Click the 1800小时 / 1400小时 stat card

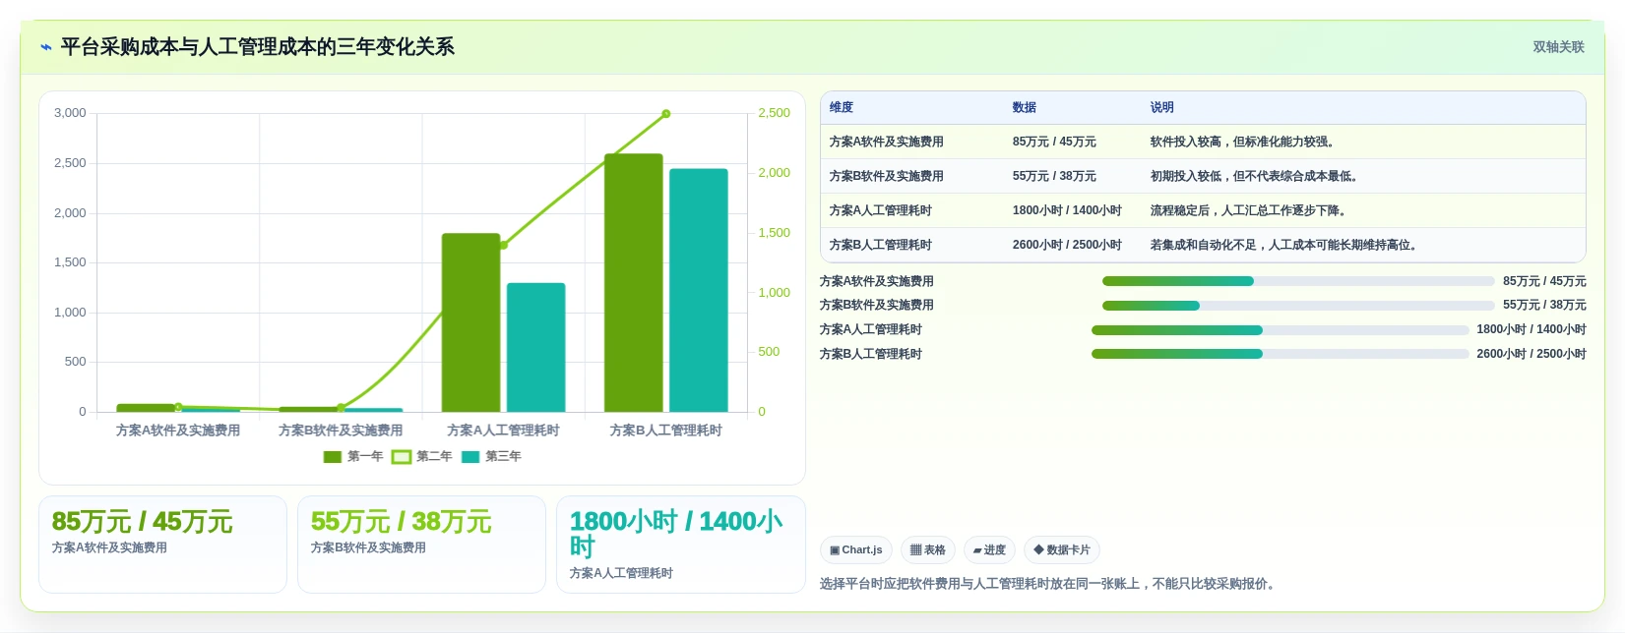(681, 545)
